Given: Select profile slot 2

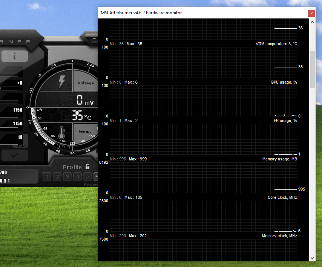Looking at the screenshot, I should (57, 177).
